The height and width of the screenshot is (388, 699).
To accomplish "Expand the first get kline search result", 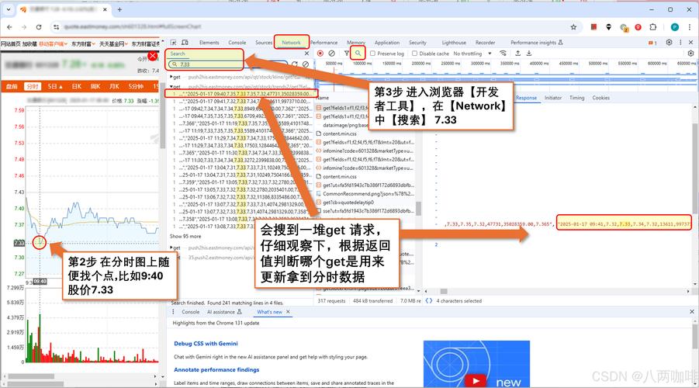I will (x=171, y=77).
